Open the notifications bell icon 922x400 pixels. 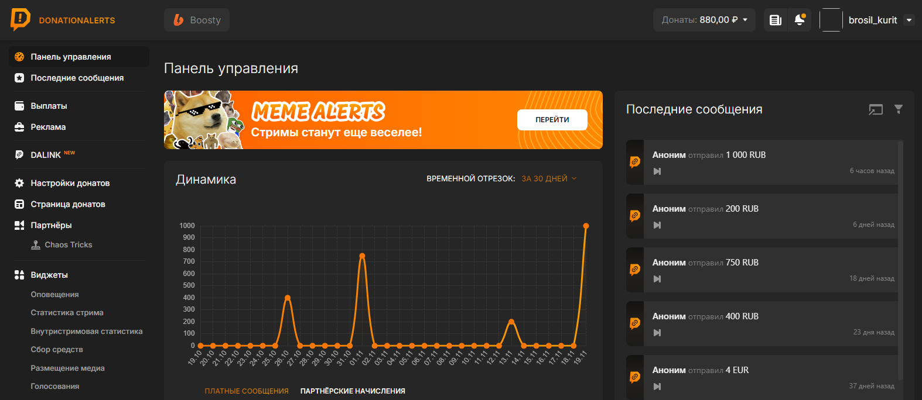800,20
